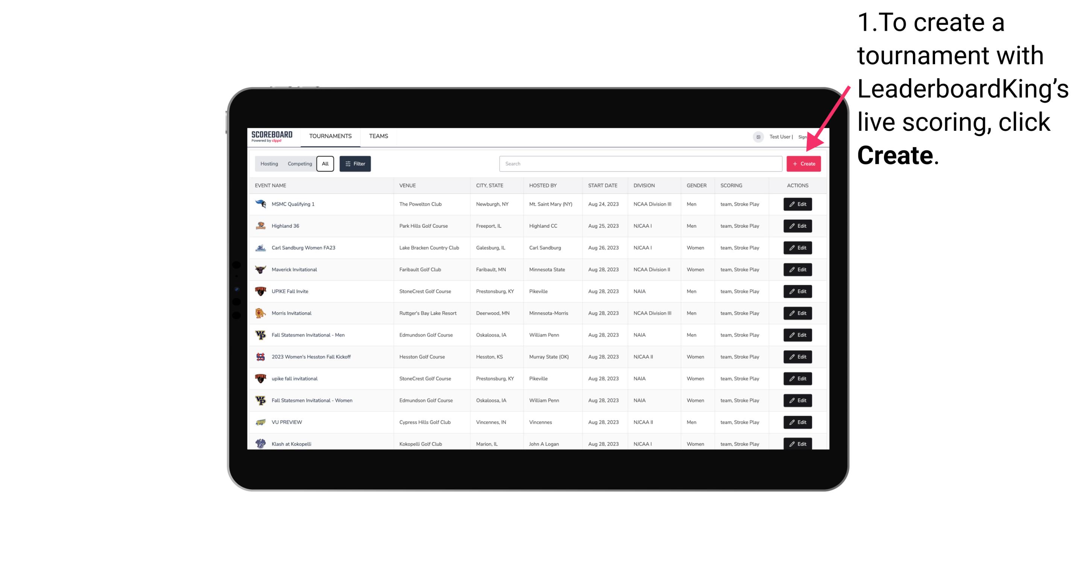The height and width of the screenshot is (578, 1075).
Task: Click the Edit icon for VU PREVIEW
Action: click(797, 422)
